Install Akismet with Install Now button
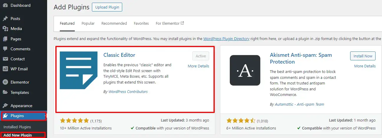Viewport: 382px width, 138px height. [363, 56]
